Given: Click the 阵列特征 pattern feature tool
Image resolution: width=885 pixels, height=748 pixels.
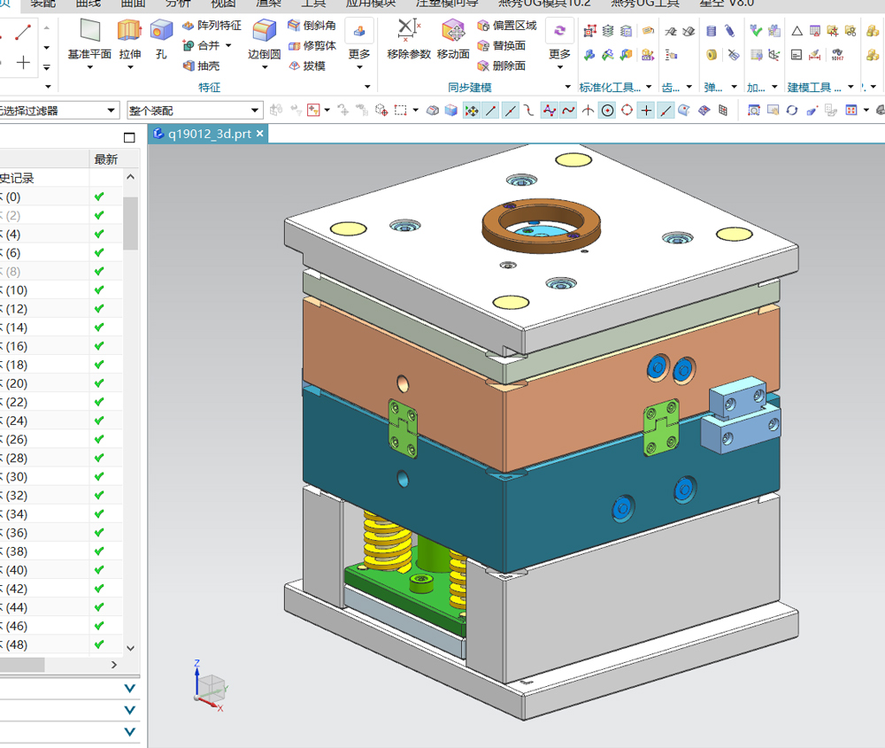Looking at the screenshot, I should (212, 25).
